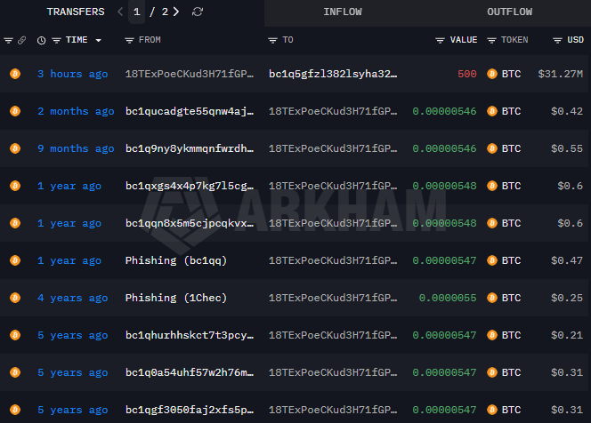
Task: Click the BTC token icon in the $0.47 row
Action: pyautogui.click(x=492, y=260)
